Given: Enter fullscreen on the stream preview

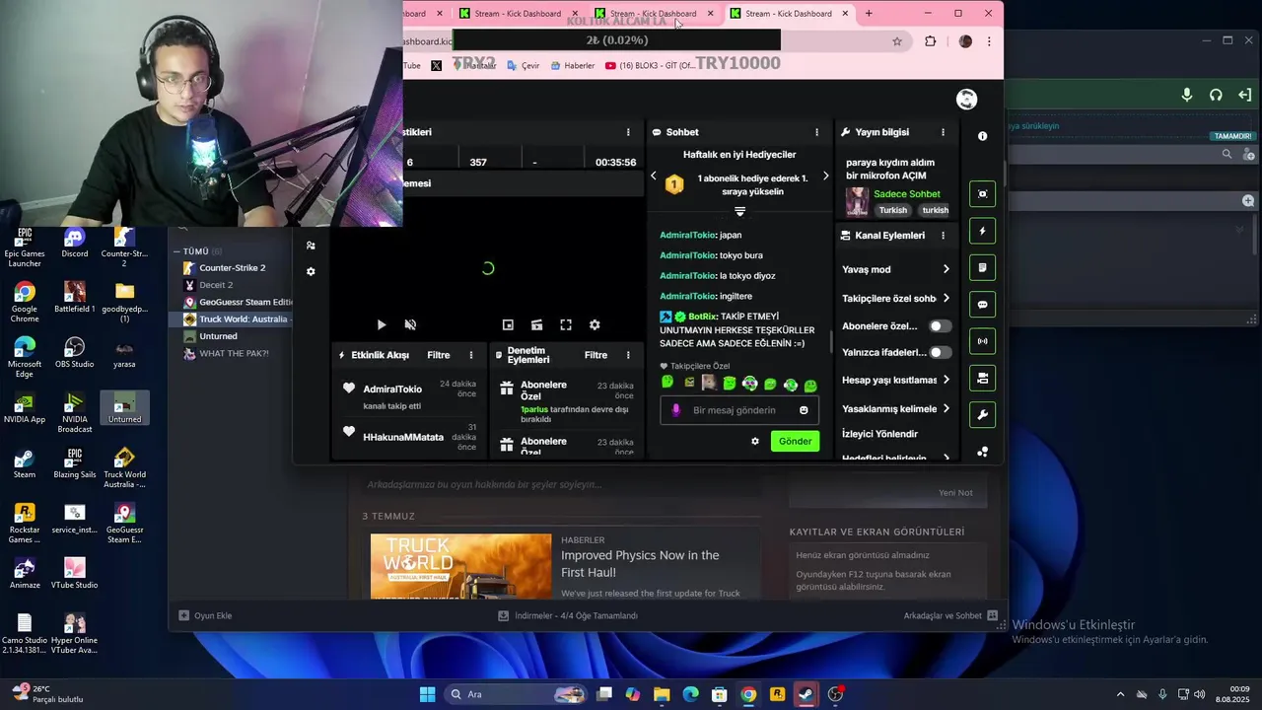Looking at the screenshot, I should pyautogui.click(x=566, y=324).
